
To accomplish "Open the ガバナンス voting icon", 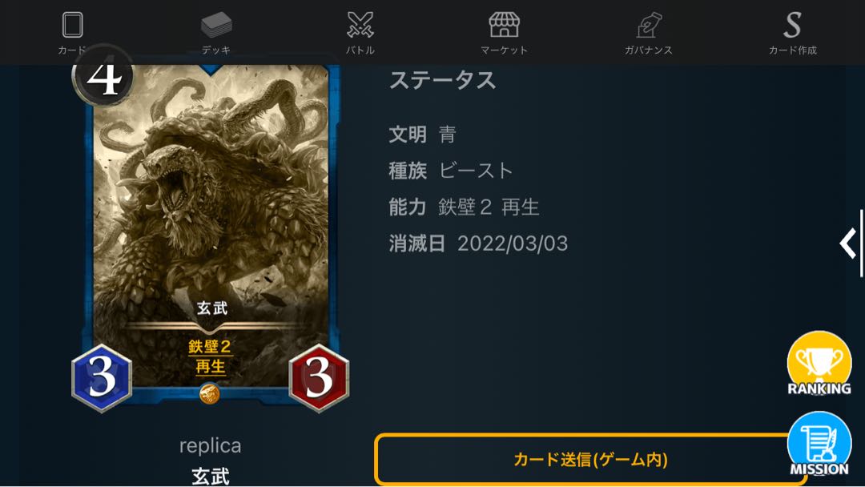I will click(649, 25).
